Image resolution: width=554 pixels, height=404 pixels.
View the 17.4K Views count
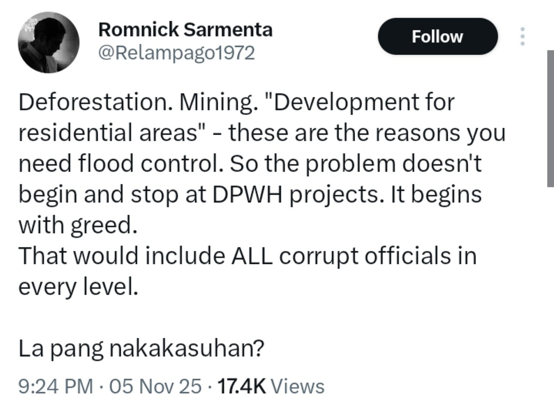point(271,386)
